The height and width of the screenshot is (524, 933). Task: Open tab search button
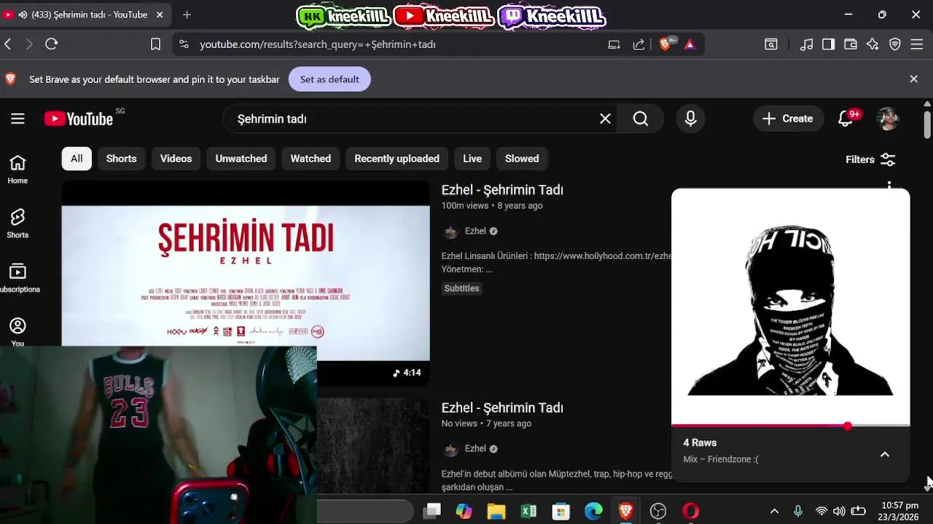(771, 44)
